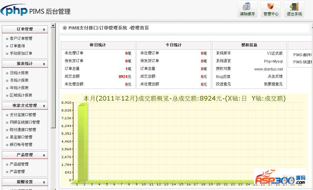Click the sidebar vertical scrollbar thumb
313x190 pixels.
pyautogui.click(x=53, y=78)
